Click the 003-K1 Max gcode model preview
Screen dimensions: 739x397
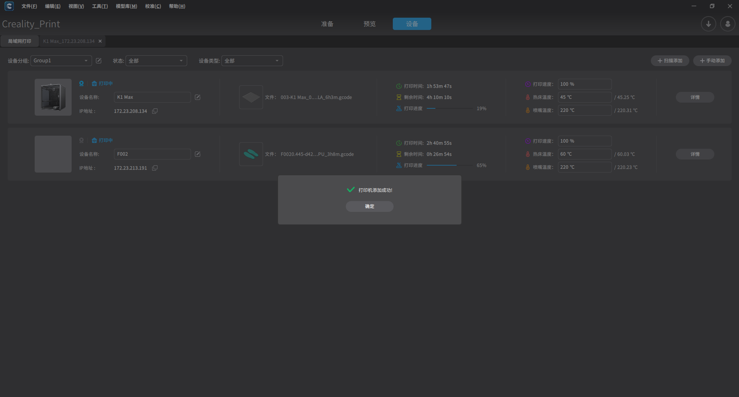click(x=251, y=97)
